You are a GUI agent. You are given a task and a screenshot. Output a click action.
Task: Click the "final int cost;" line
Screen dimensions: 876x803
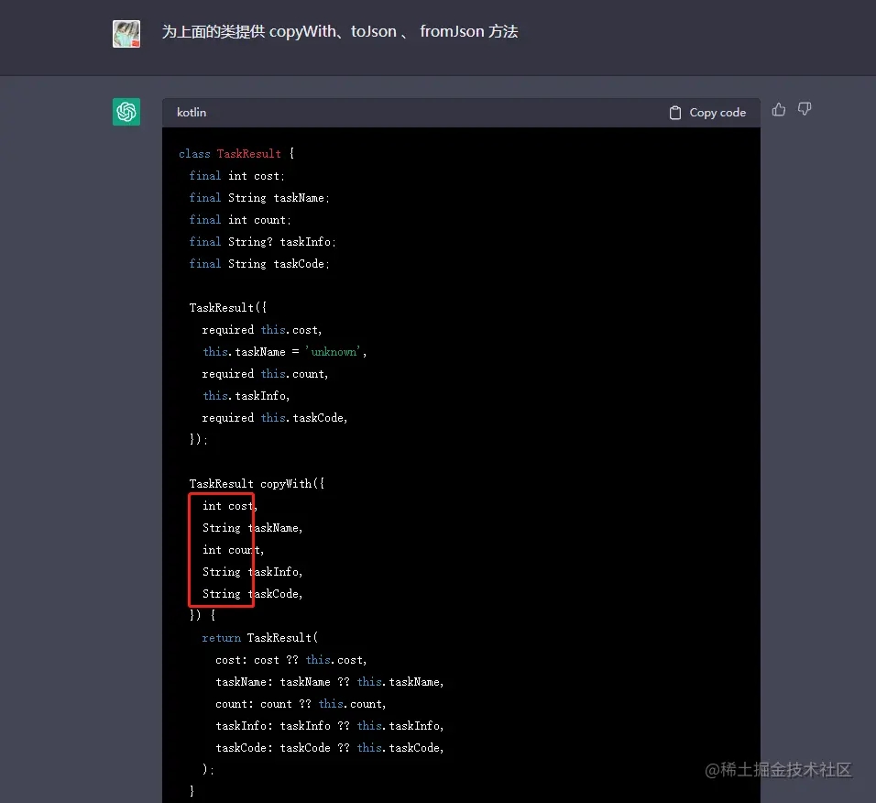(x=237, y=176)
